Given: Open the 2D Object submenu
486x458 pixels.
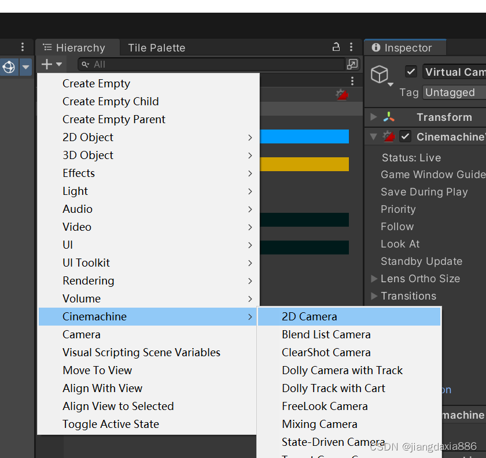Looking at the screenshot, I should click(149, 137).
